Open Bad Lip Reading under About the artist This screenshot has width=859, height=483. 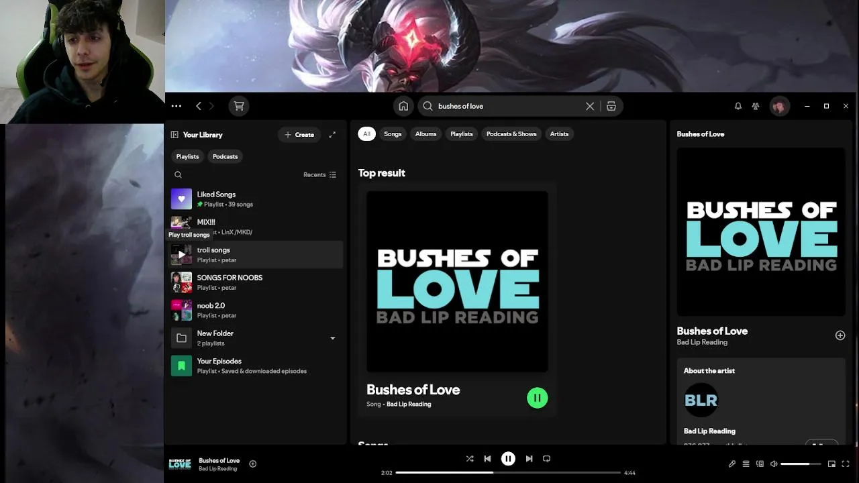(709, 431)
